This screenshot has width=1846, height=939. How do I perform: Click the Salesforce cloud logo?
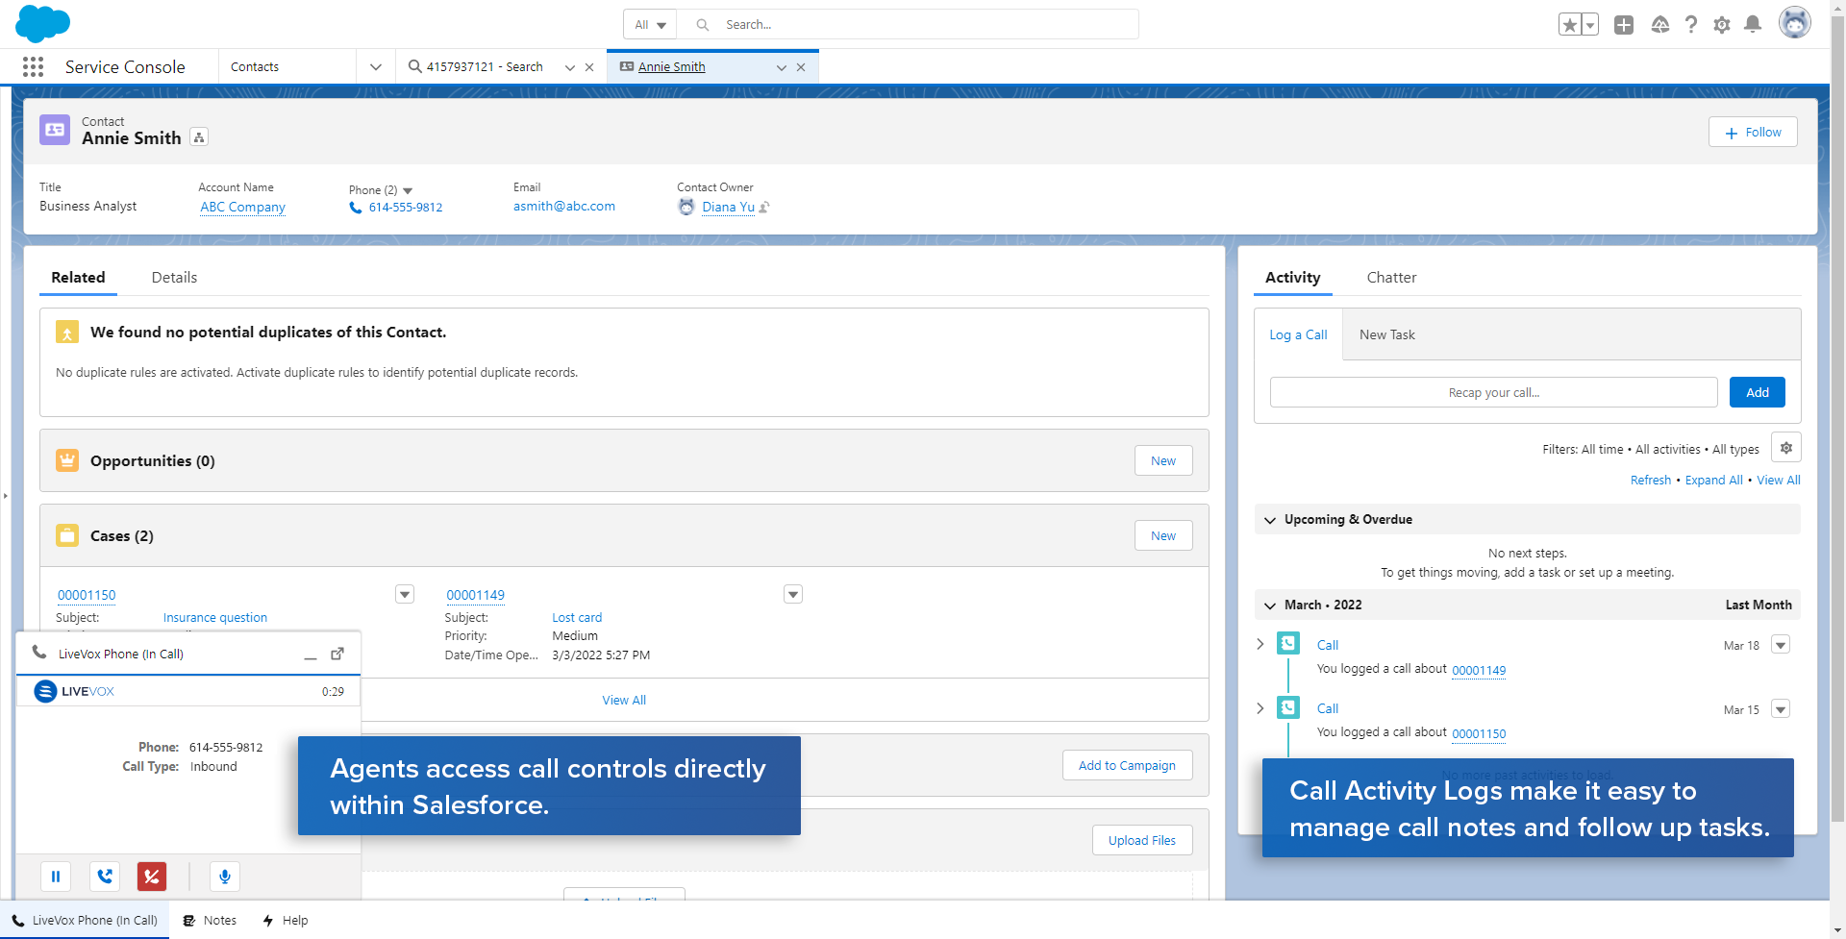(43, 24)
